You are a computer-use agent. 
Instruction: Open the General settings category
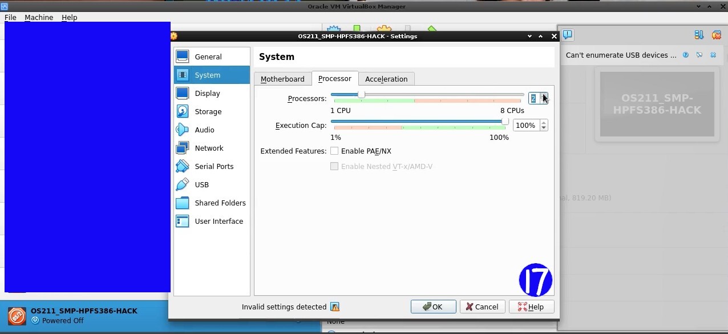pos(212,57)
